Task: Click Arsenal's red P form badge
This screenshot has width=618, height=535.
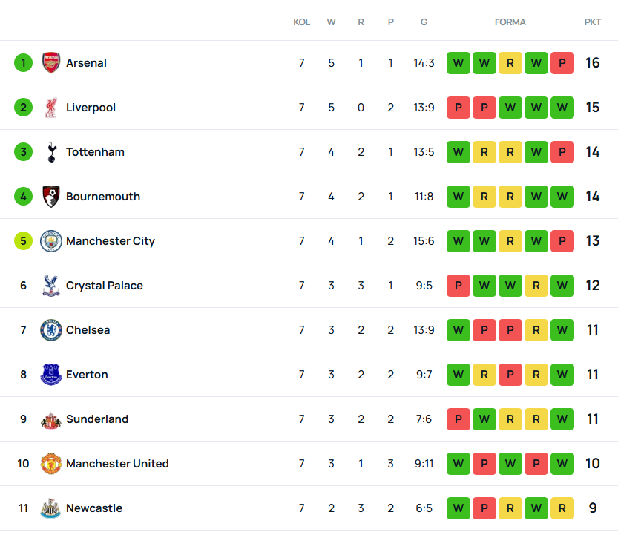Action: click(x=562, y=63)
